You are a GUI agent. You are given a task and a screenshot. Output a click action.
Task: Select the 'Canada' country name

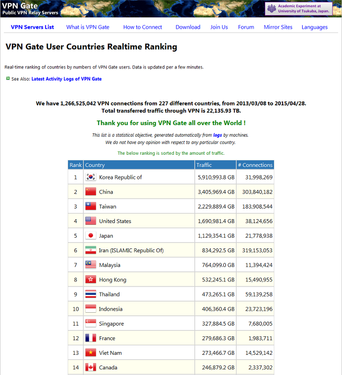108,367
